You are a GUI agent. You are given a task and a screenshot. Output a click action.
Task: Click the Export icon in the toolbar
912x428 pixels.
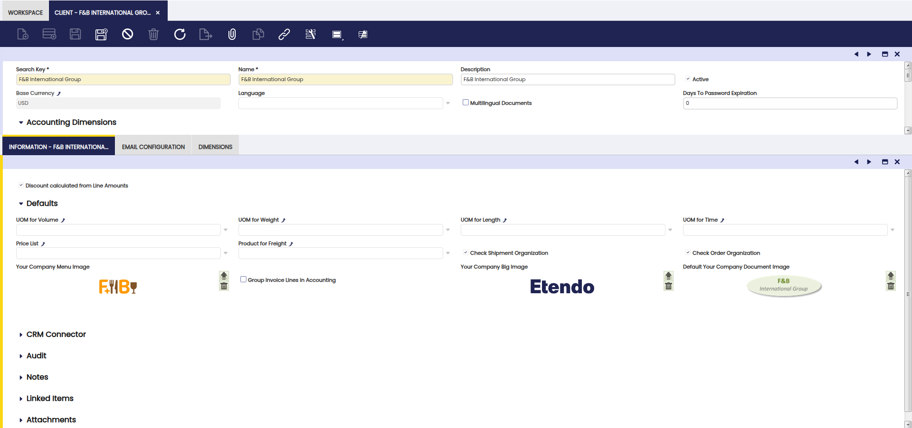(x=205, y=34)
